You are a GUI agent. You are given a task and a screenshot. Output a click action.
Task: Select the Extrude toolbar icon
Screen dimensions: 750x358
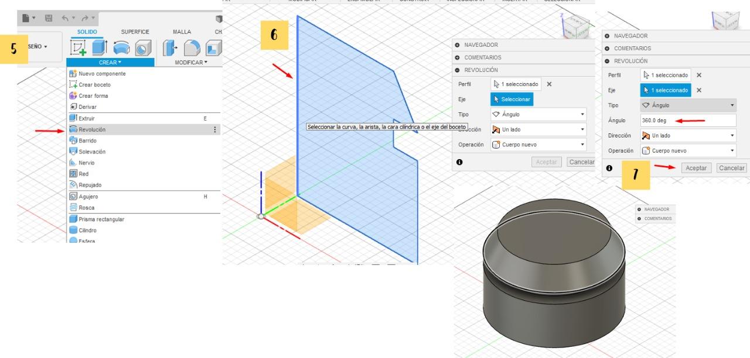coord(99,47)
